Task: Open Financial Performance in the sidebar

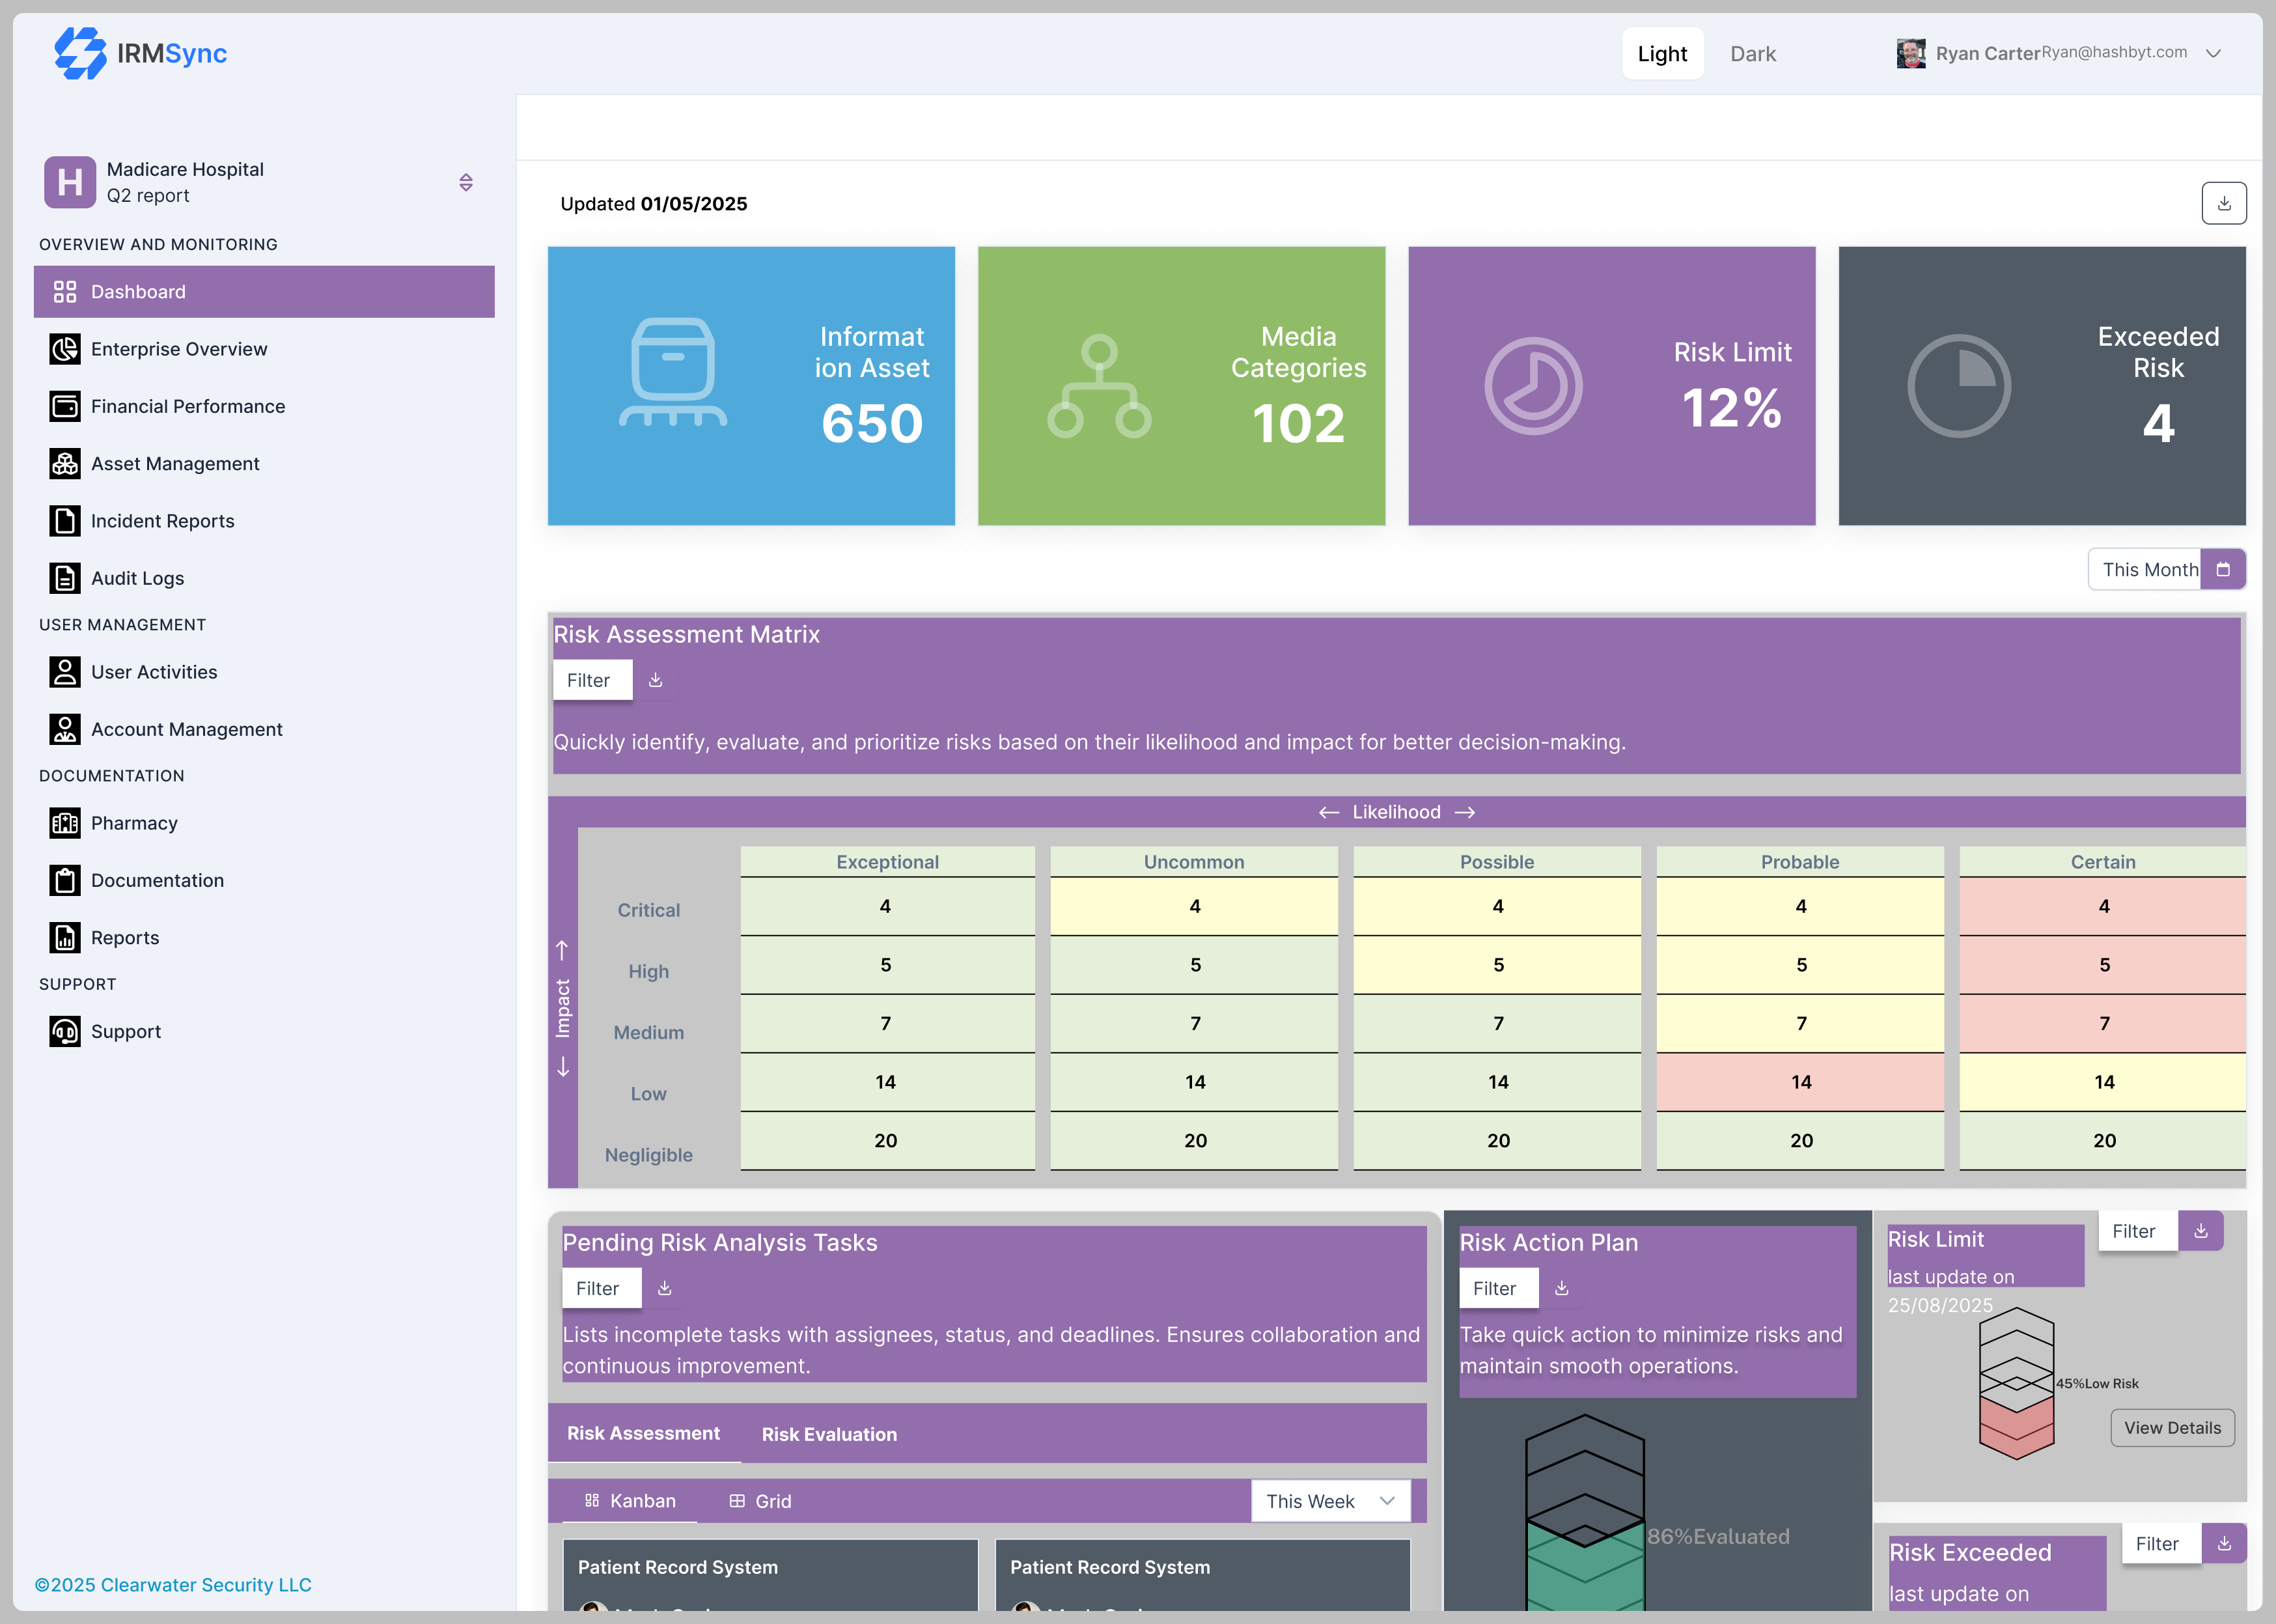Action: (188, 406)
